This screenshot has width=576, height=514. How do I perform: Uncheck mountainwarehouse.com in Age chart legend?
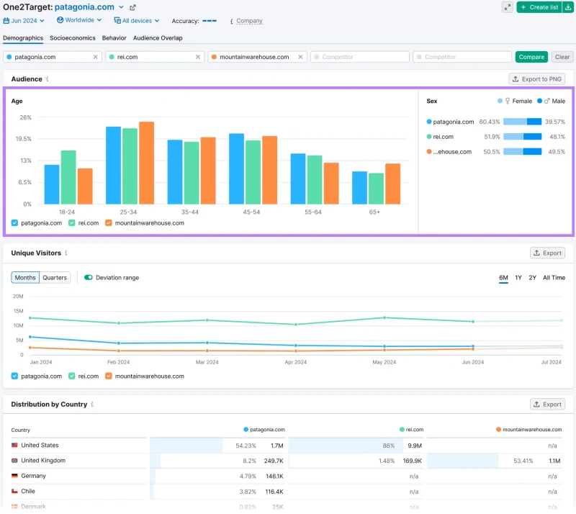(109, 223)
